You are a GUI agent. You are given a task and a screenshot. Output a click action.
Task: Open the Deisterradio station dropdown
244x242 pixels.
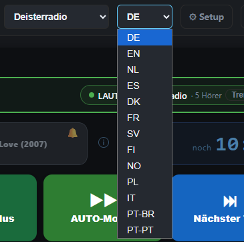click(56, 17)
